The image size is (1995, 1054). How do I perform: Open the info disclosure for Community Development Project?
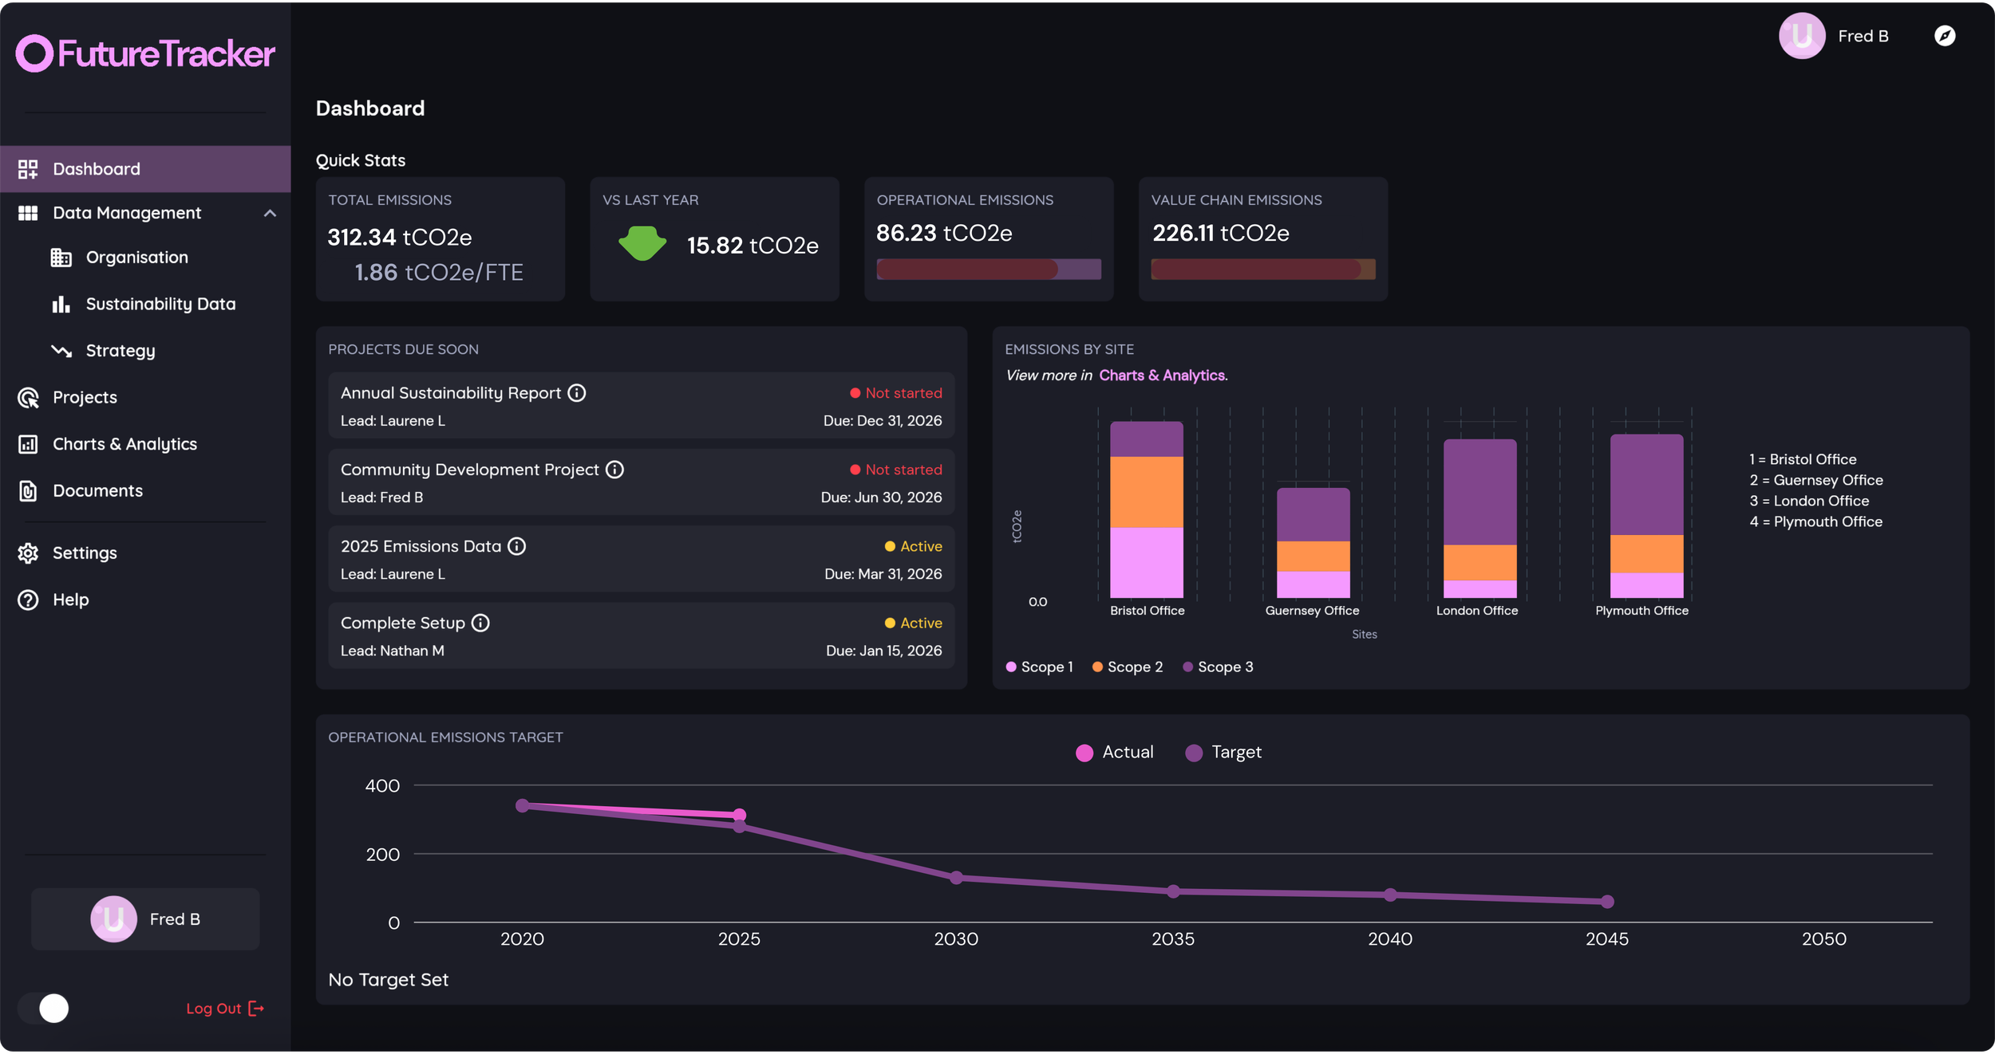point(614,470)
